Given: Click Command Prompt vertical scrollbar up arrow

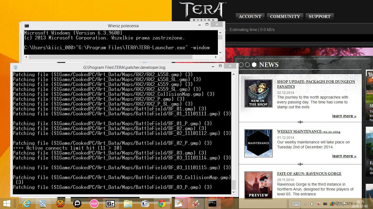Looking at the screenshot, I should click(220, 32).
